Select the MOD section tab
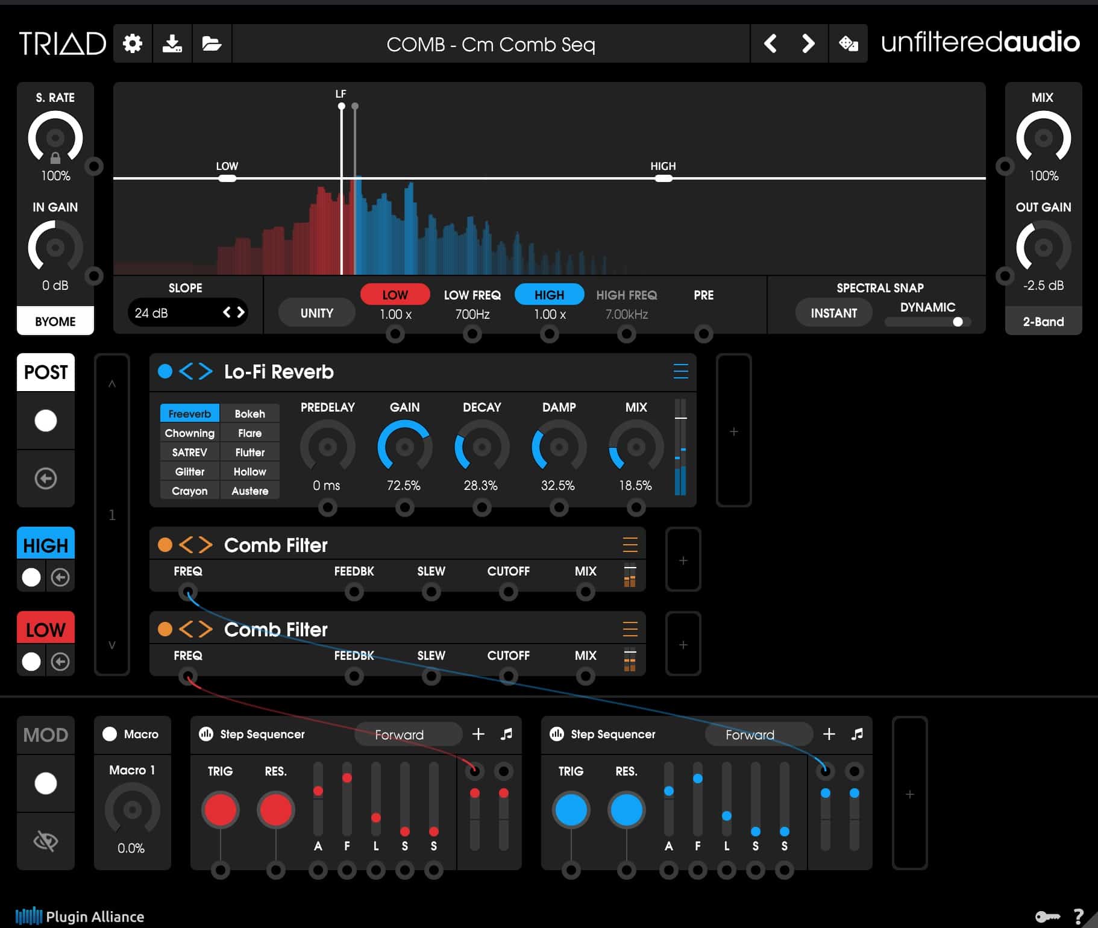The width and height of the screenshot is (1098, 928). tap(46, 735)
